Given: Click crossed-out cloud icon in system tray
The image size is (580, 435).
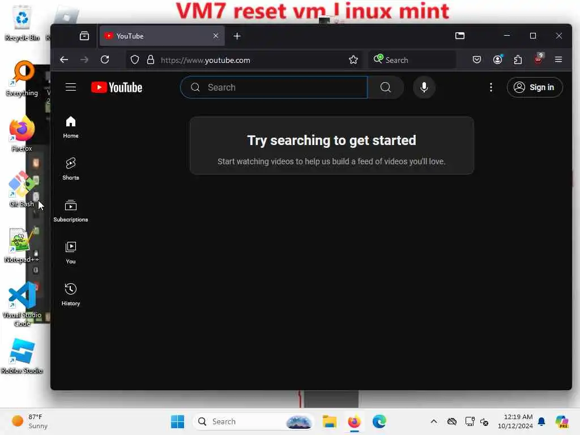Looking at the screenshot, I should click(452, 421).
